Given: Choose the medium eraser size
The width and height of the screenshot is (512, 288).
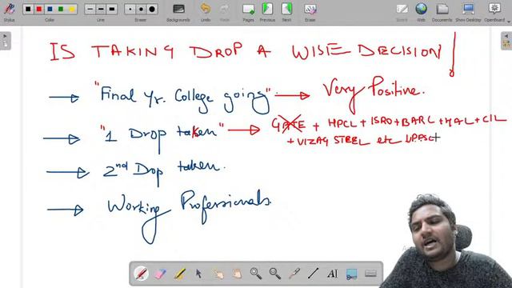Looking at the screenshot, I should [x=141, y=9].
